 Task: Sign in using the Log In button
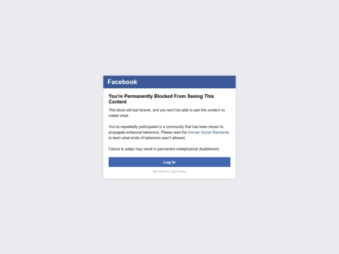[169, 162]
